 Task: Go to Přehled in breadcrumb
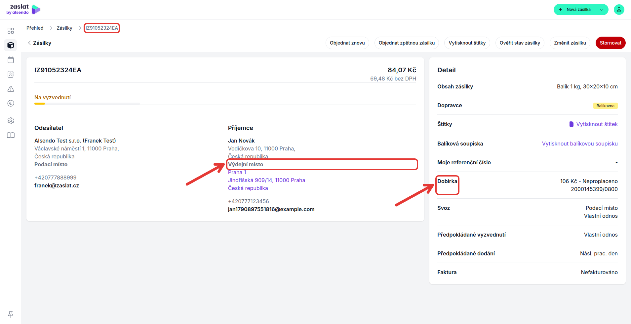pos(35,28)
